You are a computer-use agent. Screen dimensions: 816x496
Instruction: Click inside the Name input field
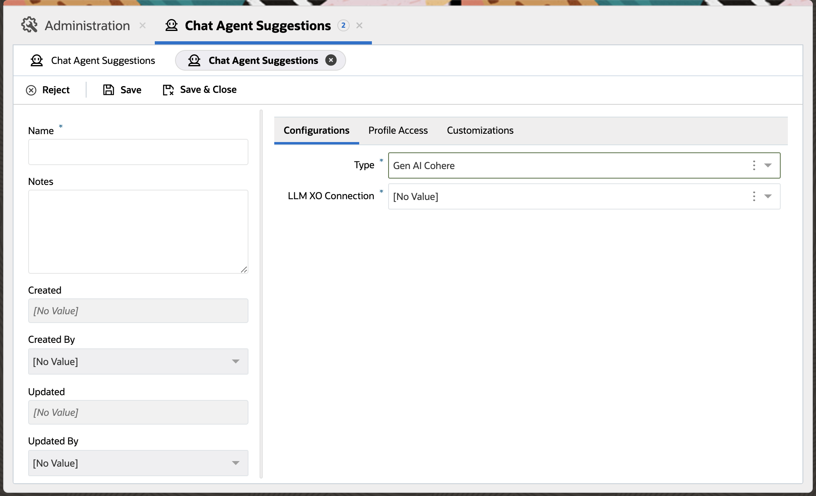tap(138, 152)
